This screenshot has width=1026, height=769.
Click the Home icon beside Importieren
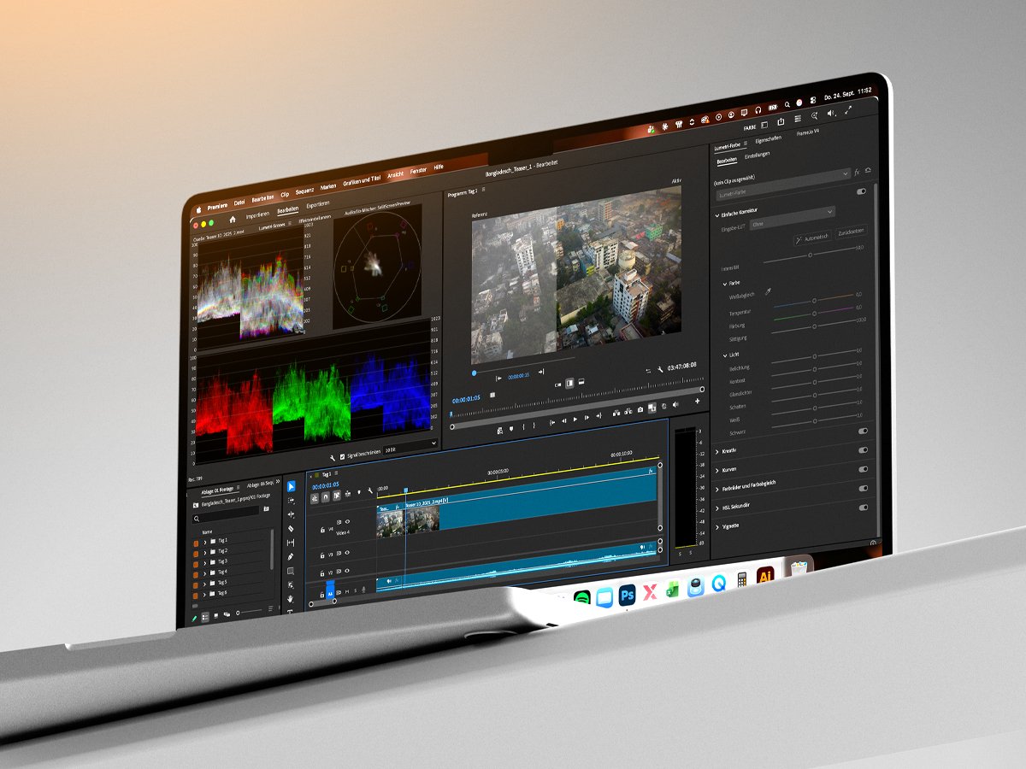pyautogui.click(x=233, y=220)
